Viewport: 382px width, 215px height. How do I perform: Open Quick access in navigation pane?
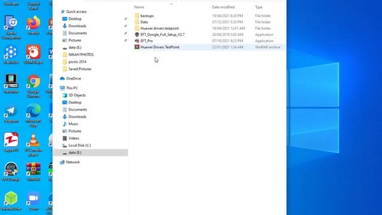76,11
